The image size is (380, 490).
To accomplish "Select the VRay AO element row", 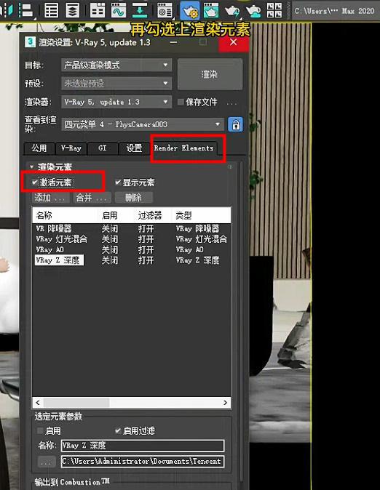I will point(132,249).
